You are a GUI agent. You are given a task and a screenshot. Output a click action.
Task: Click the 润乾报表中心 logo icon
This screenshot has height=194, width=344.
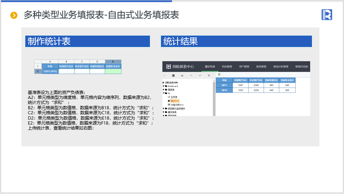click(x=168, y=66)
